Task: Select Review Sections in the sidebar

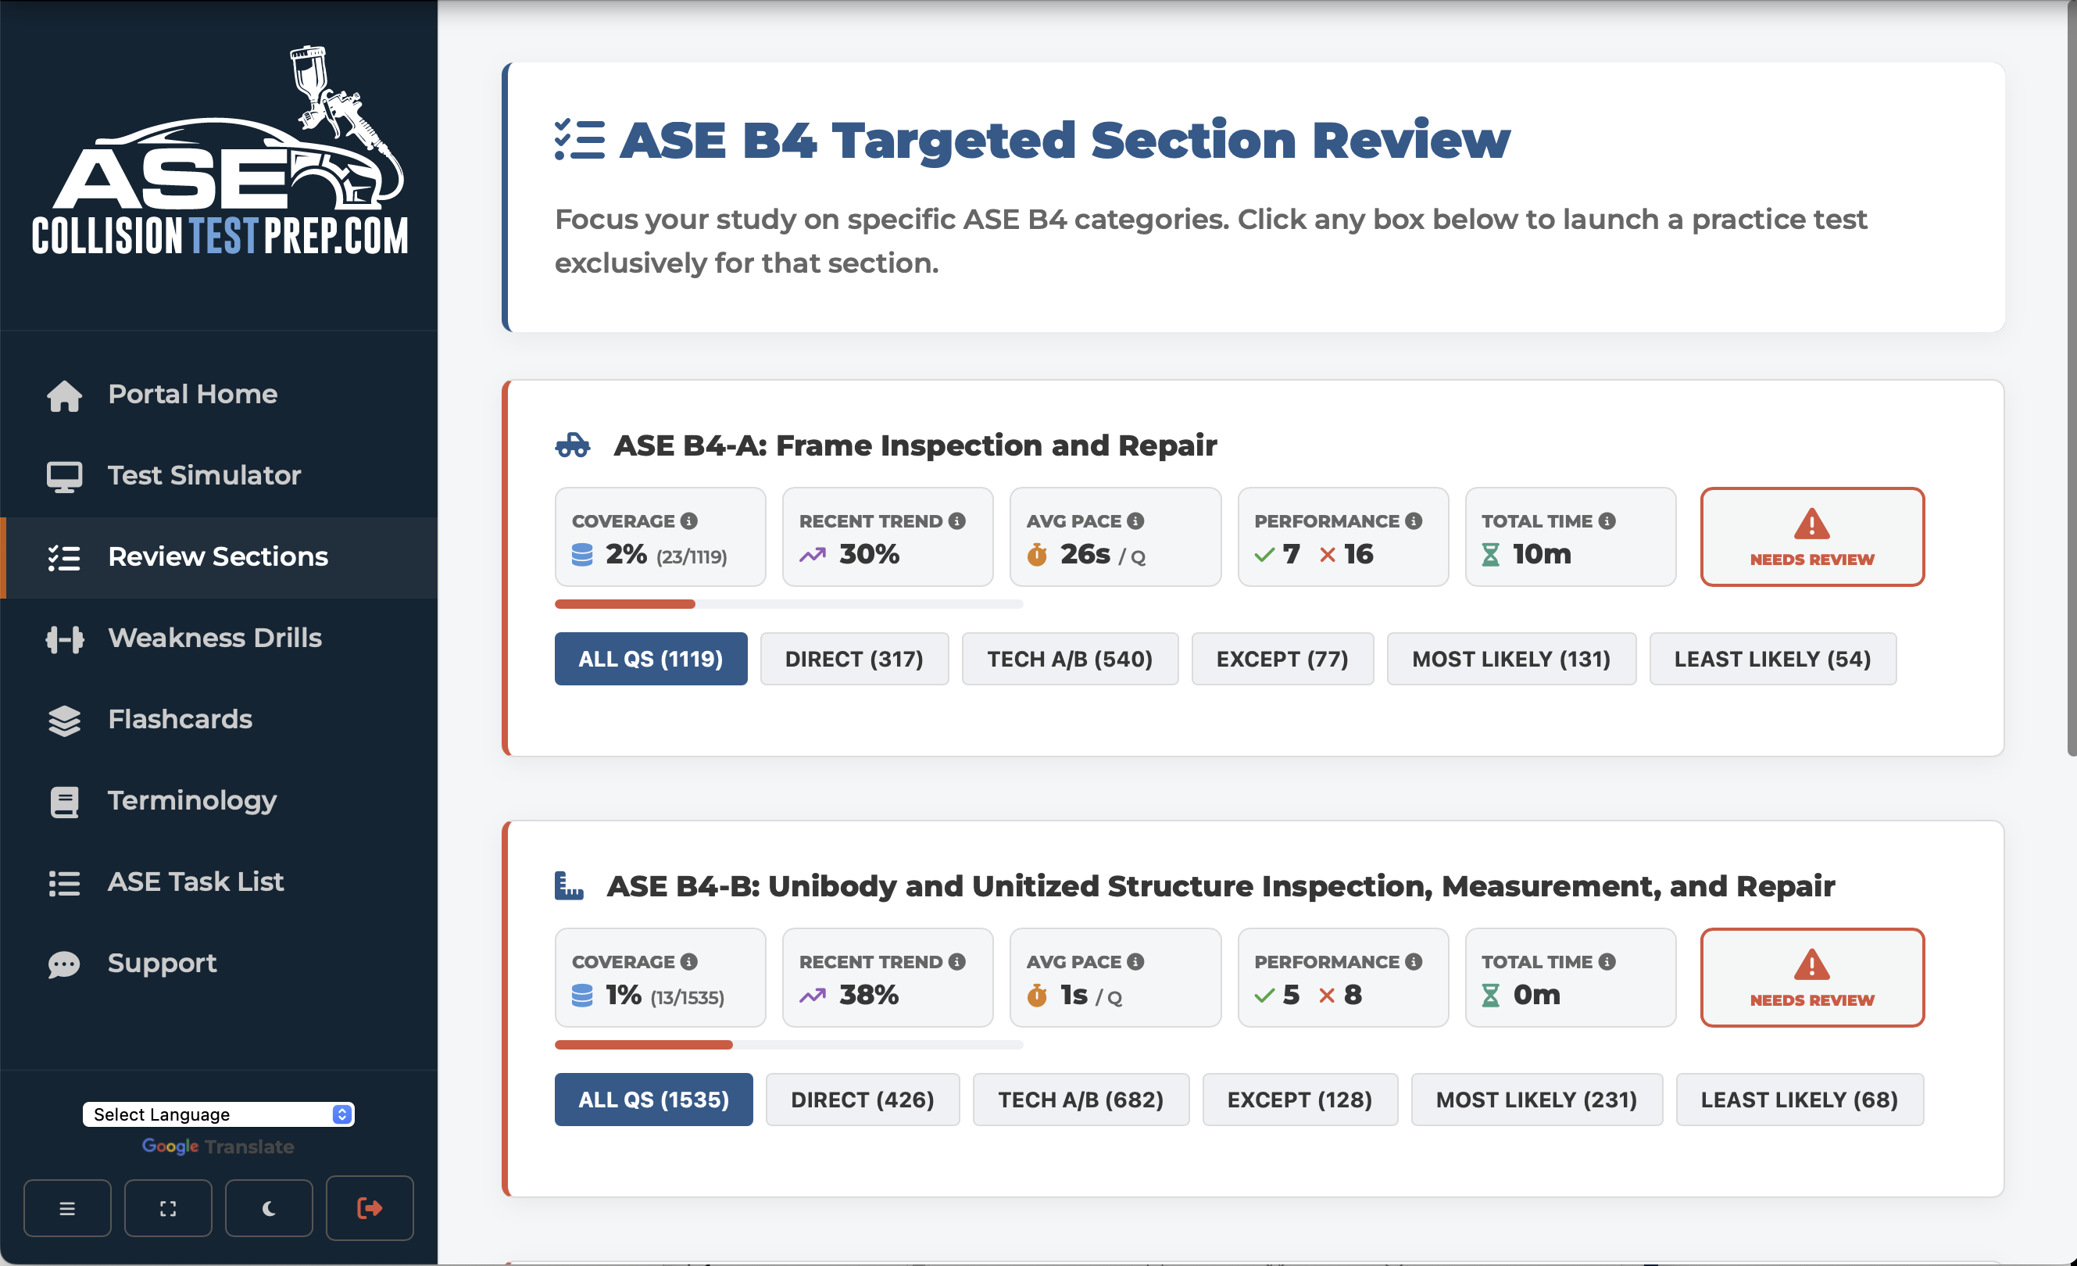Action: tap(219, 557)
